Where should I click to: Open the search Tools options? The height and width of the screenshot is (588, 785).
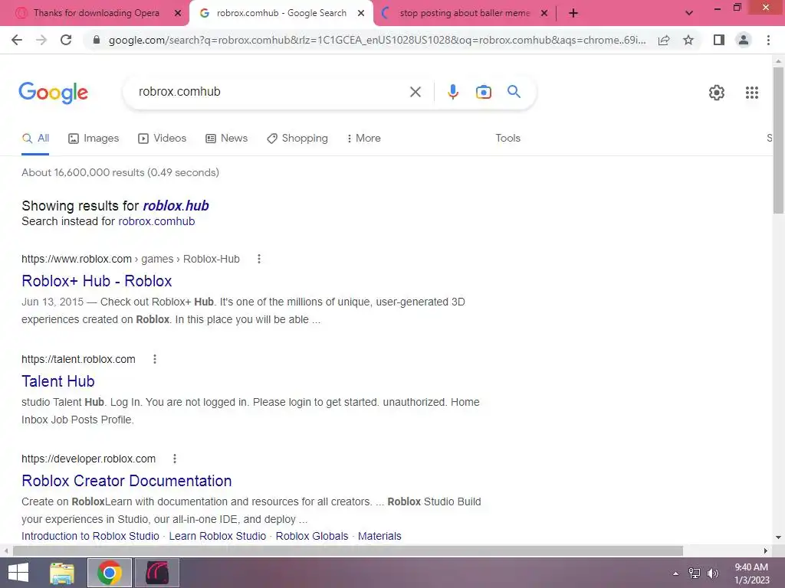tap(507, 139)
